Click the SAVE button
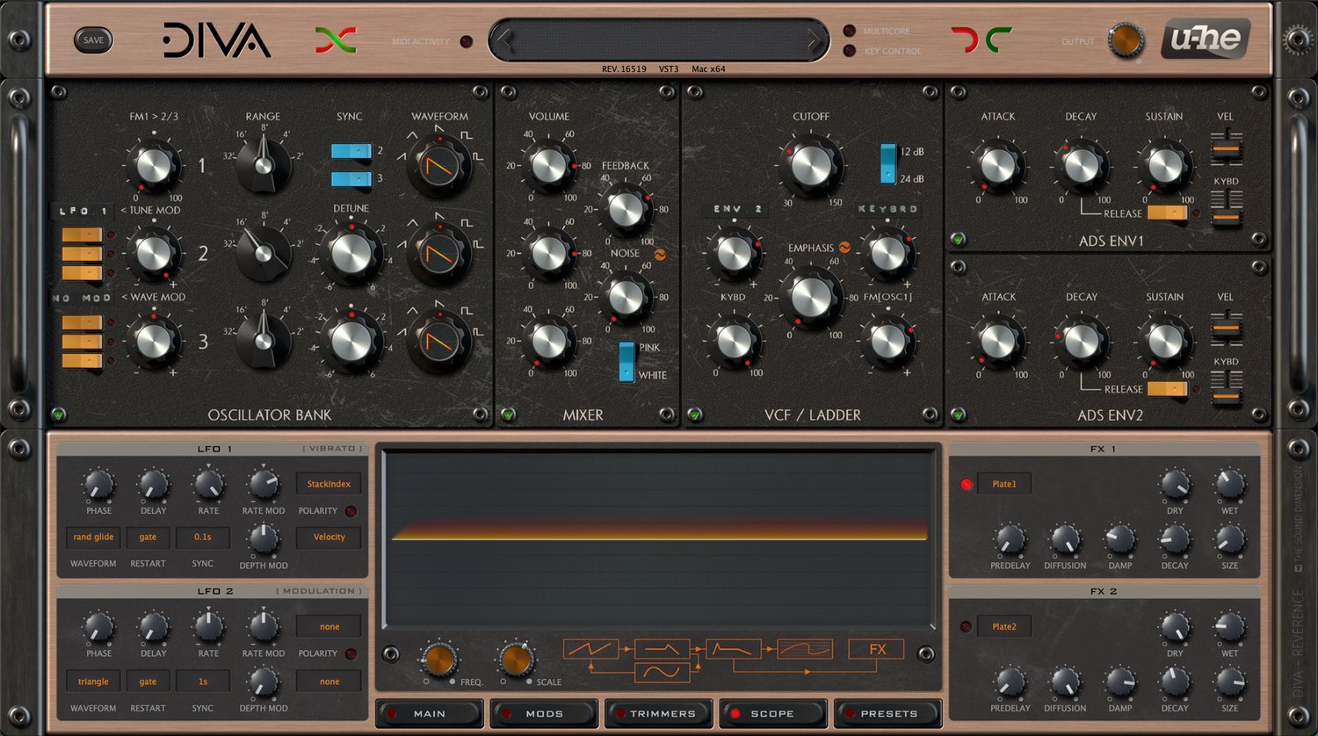This screenshot has height=736, width=1318. click(93, 40)
